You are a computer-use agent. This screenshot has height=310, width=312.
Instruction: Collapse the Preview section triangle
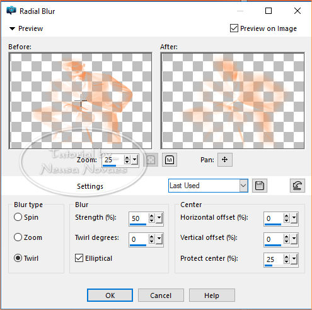(12, 28)
